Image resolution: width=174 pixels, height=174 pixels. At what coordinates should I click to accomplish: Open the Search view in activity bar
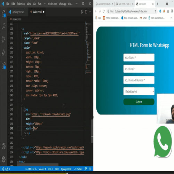[x=4, y=26]
